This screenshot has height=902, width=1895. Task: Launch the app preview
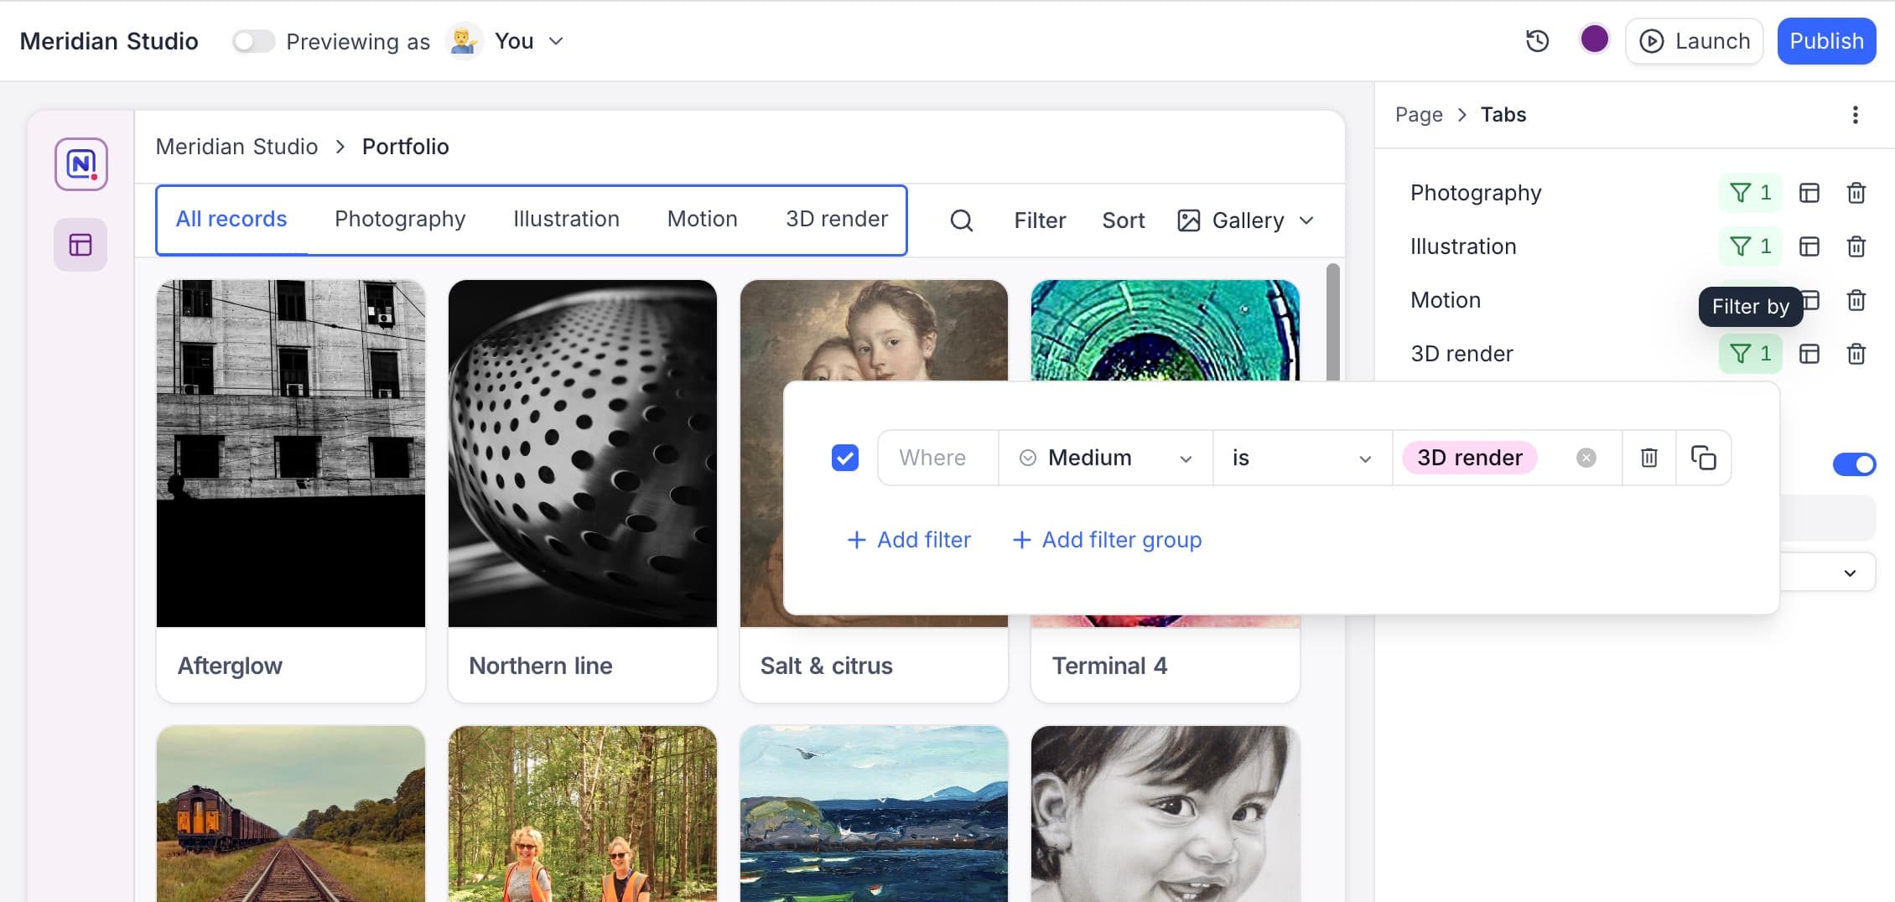(x=1695, y=41)
